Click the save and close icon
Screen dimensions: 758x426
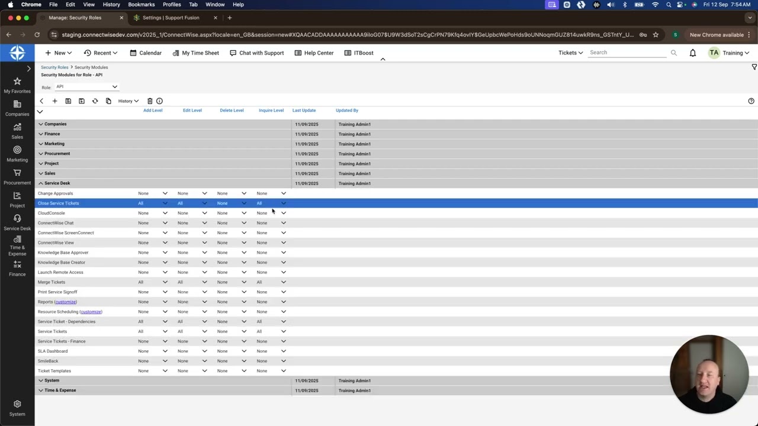point(82,101)
